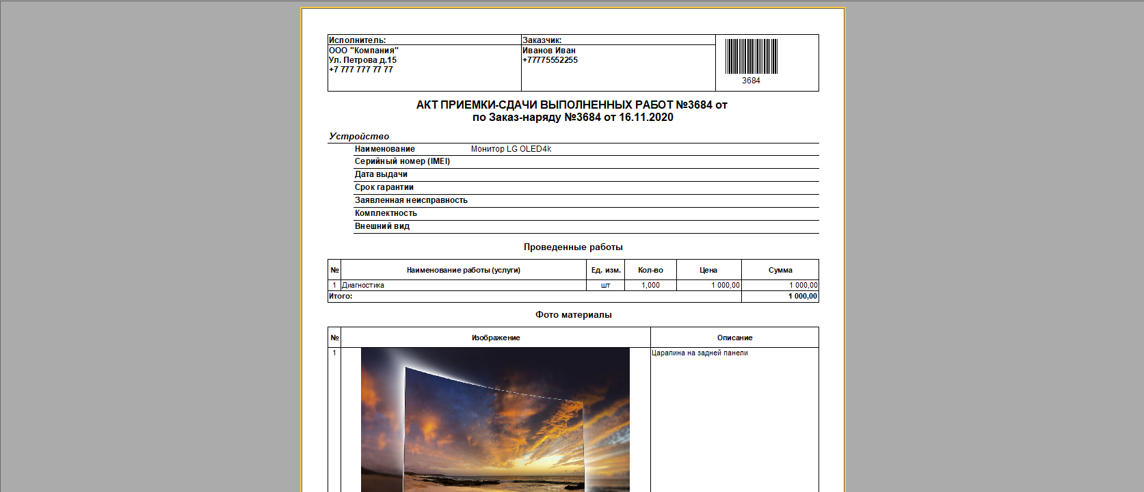Click the 'Дата выдачи' label
The image size is (1144, 492).
tap(381, 174)
